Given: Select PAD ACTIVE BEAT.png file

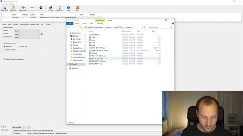Looking at the screenshot, I should [x=99, y=56].
